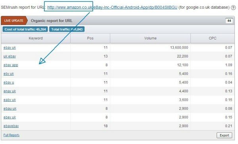Open the Full Report link
Viewport: 238px width, 144px height.
[12, 135]
